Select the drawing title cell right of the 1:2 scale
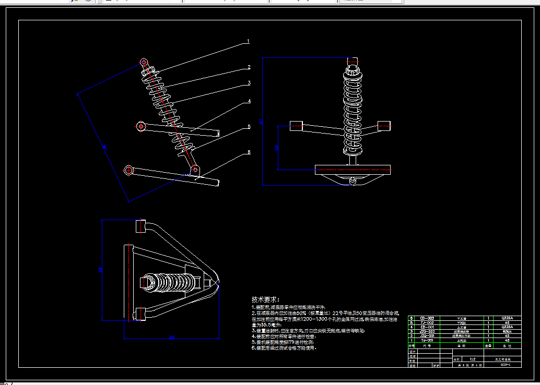Screen dimensions: 540x385 (x=502, y=359)
